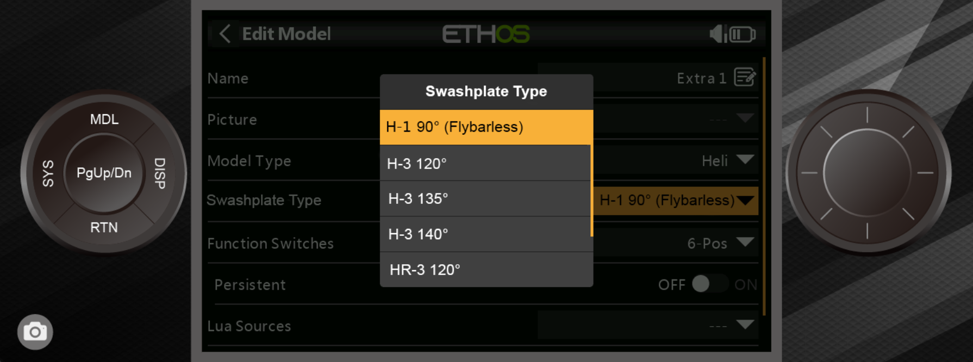Click the OFF label next to Persistent
Viewport: 973px width, 362px height.
point(673,284)
